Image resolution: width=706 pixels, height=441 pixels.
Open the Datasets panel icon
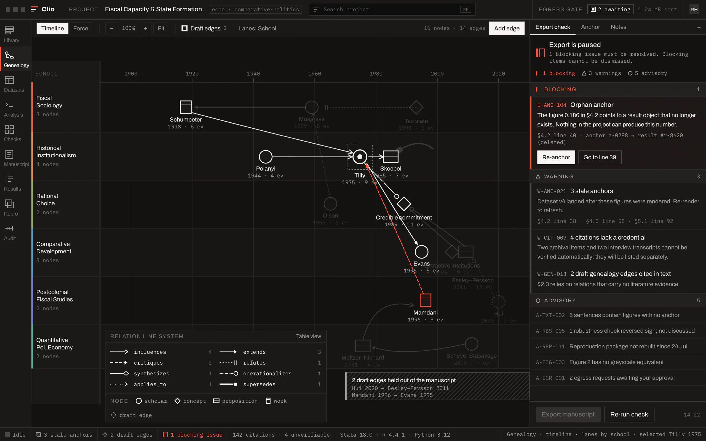pyautogui.click(x=9, y=80)
